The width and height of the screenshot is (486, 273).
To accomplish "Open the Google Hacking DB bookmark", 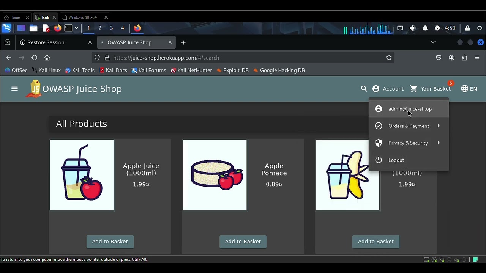I will click(279, 70).
